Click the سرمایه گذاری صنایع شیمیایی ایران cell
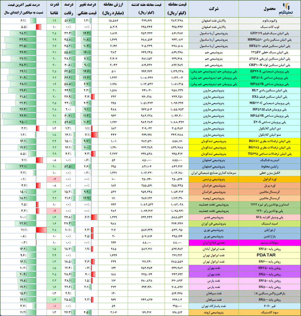301x316 pixels. coord(215,173)
